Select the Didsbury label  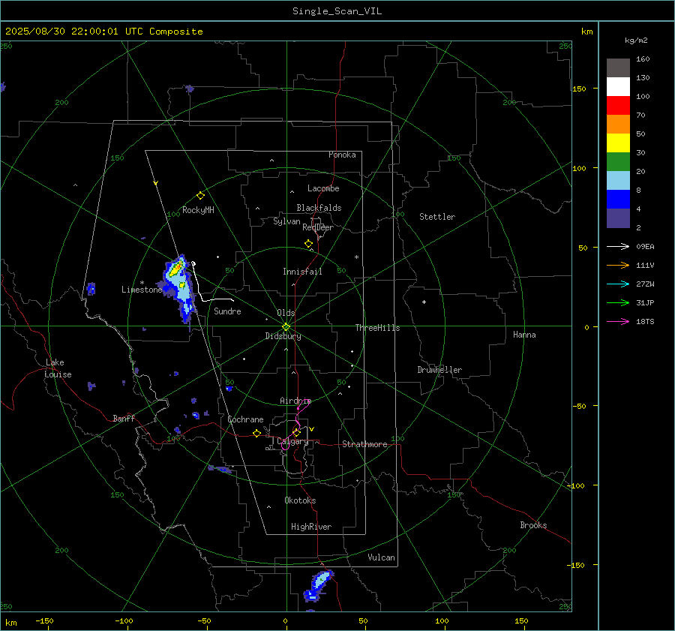283,336
